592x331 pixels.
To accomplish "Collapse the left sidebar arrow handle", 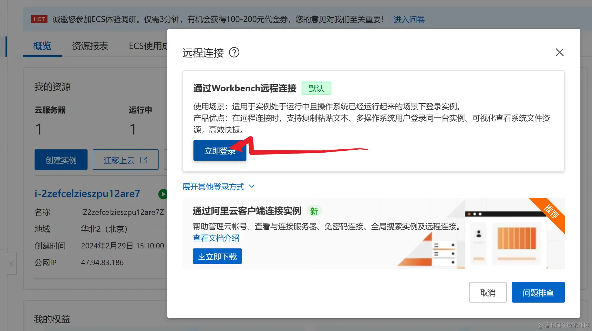I will (12, 264).
